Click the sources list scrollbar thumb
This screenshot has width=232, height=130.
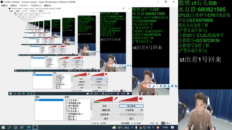[x=91, y=106]
